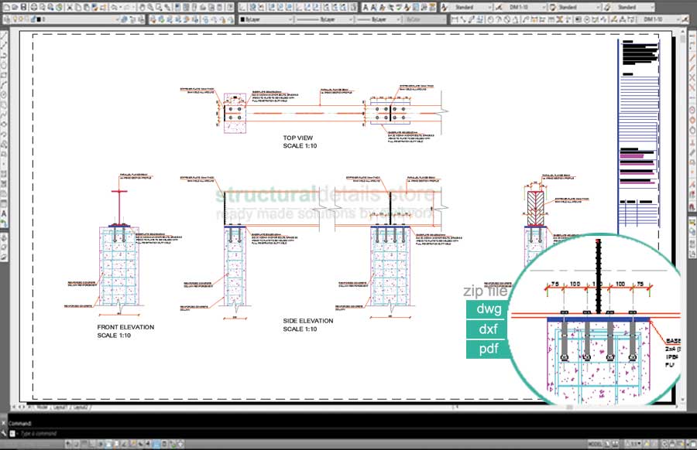Image resolution: width=697 pixels, height=450 pixels.
Task: Click the Plot/Print icon
Action: click(33, 6)
